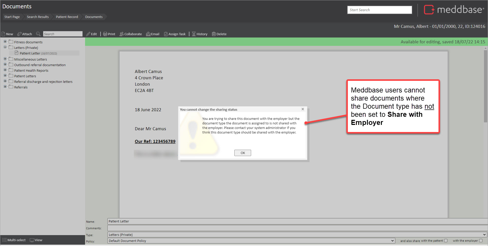This screenshot has width=488, height=246.
Task: Click Edit in the document toolbar
Action: [x=92, y=34]
